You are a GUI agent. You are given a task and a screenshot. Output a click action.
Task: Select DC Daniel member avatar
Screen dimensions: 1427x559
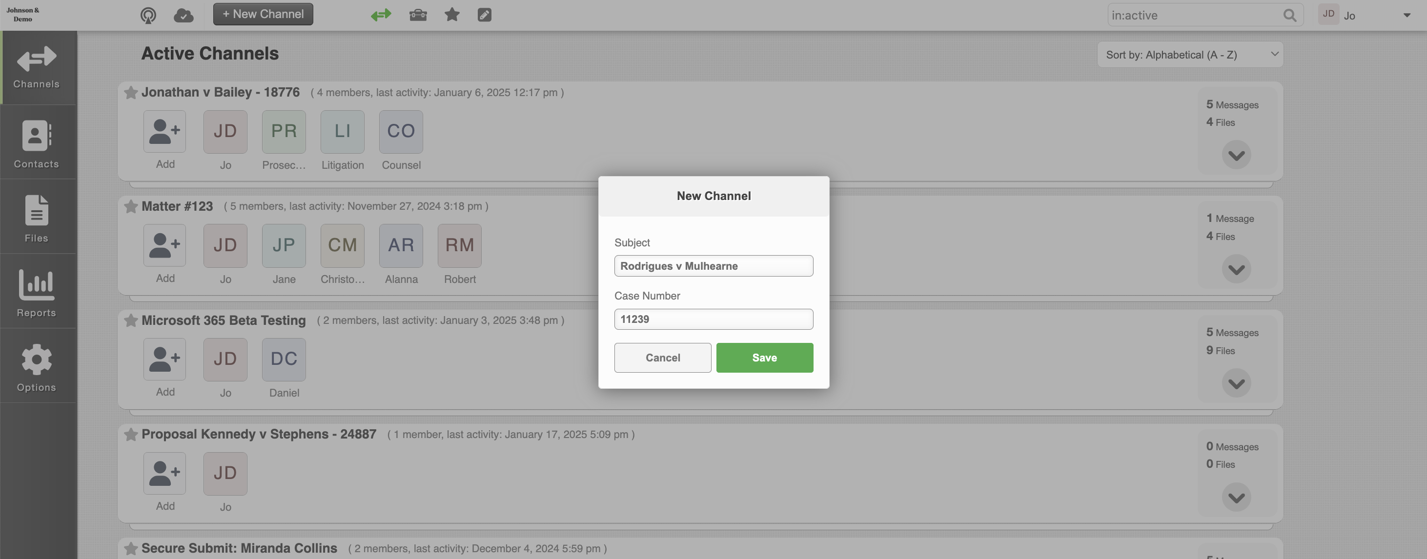(284, 359)
